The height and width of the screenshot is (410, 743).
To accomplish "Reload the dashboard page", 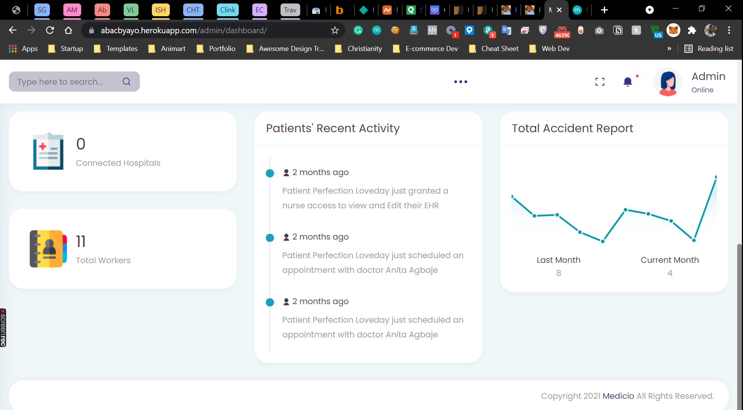I will [x=50, y=30].
